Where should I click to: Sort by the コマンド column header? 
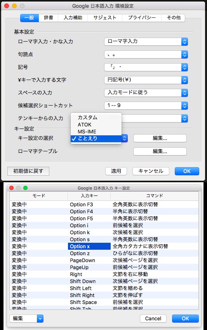pyautogui.click(x=155, y=195)
